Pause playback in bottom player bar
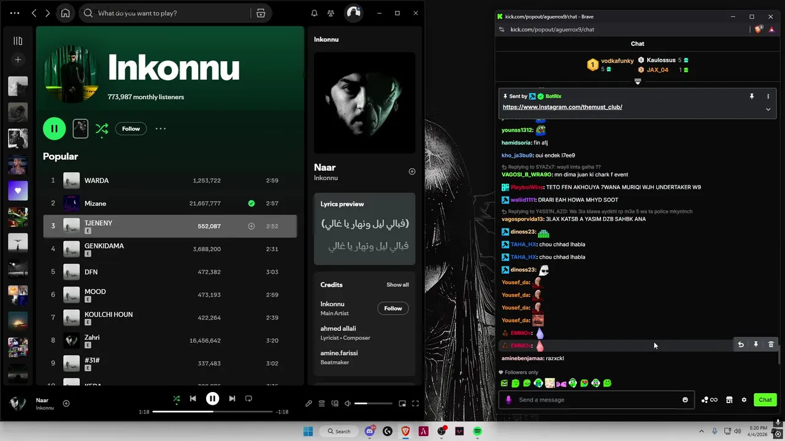The width and height of the screenshot is (785, 441). coord(212,398)
